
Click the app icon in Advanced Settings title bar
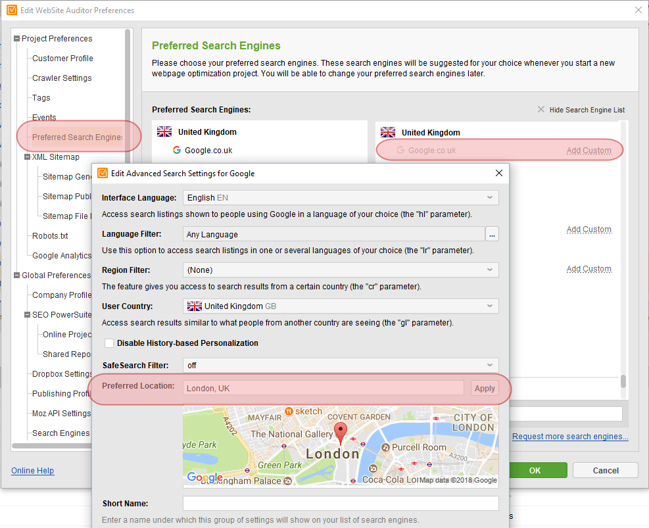[x=103, y=173]
